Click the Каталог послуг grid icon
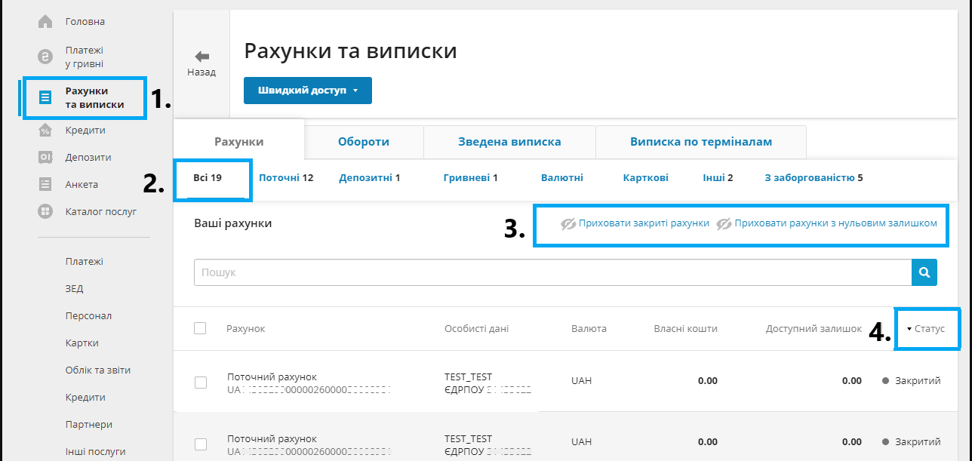 [x=45, y=211]
